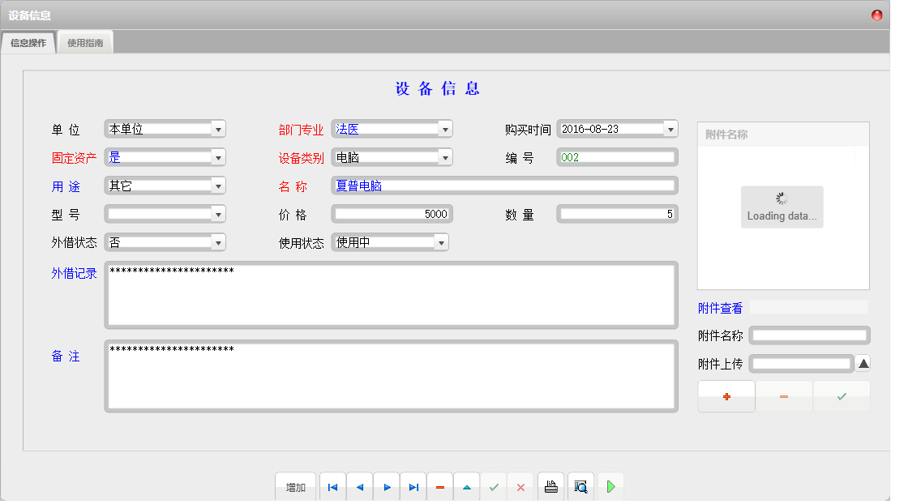Switch to the 使用指南 tab
The width and height of the screenshot is (908, 504).
click(85, 43)
